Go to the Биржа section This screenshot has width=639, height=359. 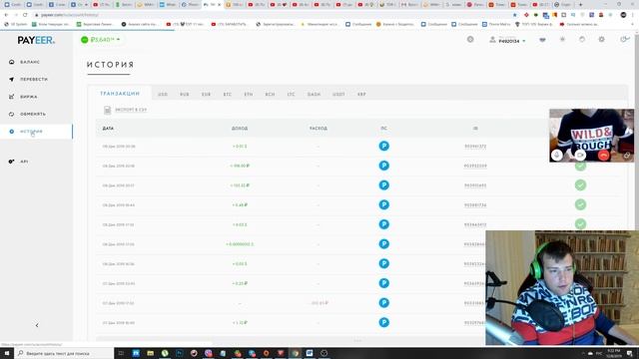coord(29,97)
